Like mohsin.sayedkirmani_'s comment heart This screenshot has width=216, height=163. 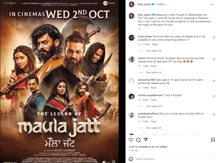tap(214, 96)
